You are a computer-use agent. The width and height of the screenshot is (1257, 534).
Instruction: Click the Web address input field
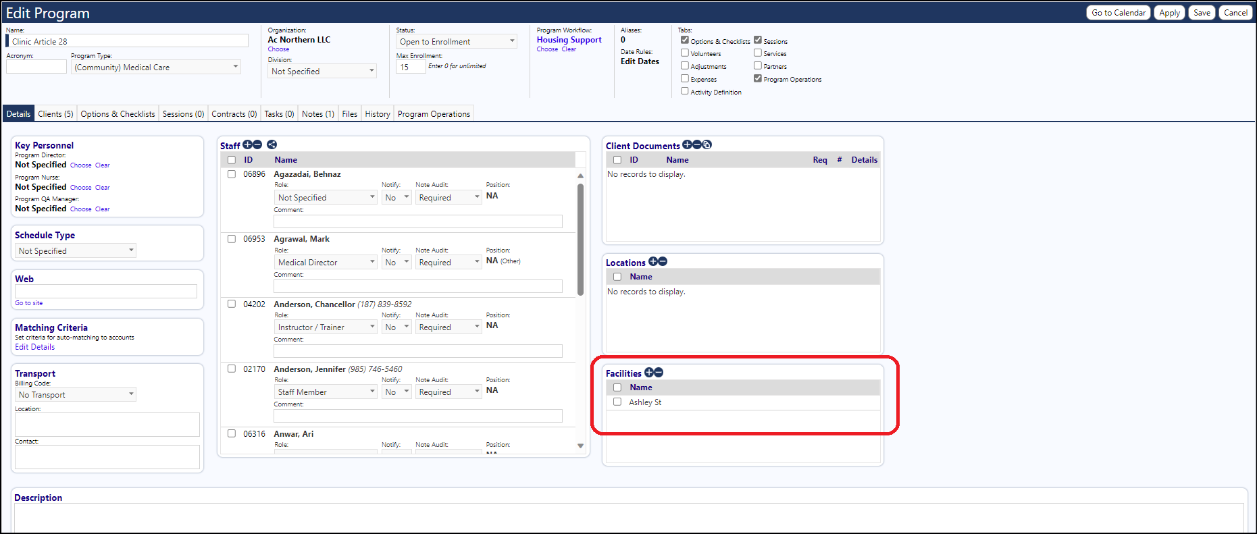point(106,291)
